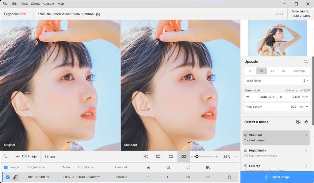The width and height of the screenshot is (314, 183).
Task: Click the Export image button
Action: pos(277,177)
